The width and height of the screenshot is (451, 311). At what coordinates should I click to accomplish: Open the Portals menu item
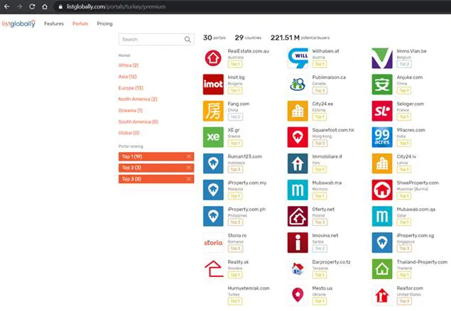point(80,23)
